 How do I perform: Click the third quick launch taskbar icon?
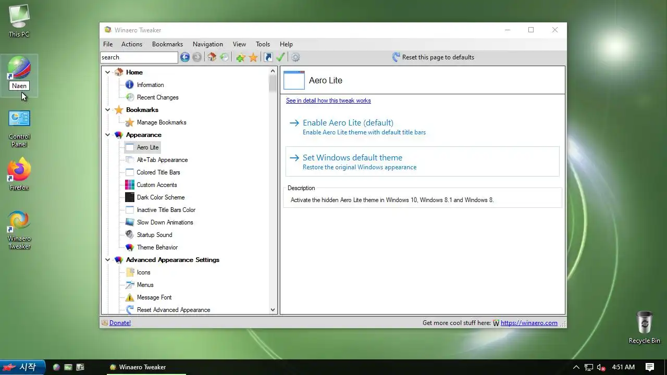click(80, 367)
